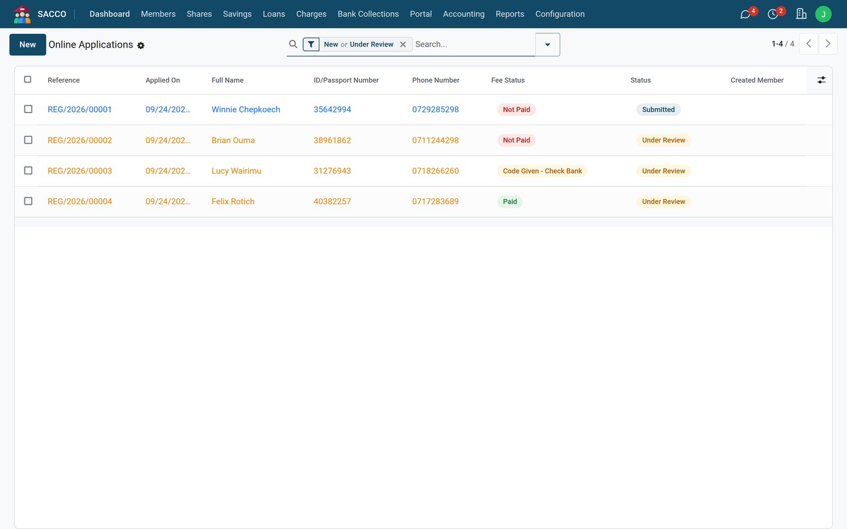Check the row for Lucy Wairimu
The height and width of the screenshot is (529, 847).
pyautogui.click(x=28, y=170)
